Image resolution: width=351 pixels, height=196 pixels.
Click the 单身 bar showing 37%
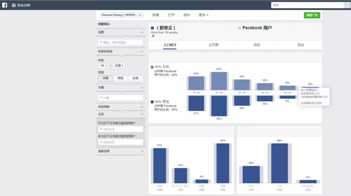(160, 166)
